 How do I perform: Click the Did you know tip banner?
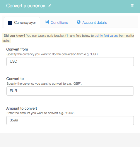68,38
